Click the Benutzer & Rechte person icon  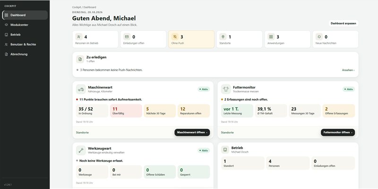click(6, 44)
